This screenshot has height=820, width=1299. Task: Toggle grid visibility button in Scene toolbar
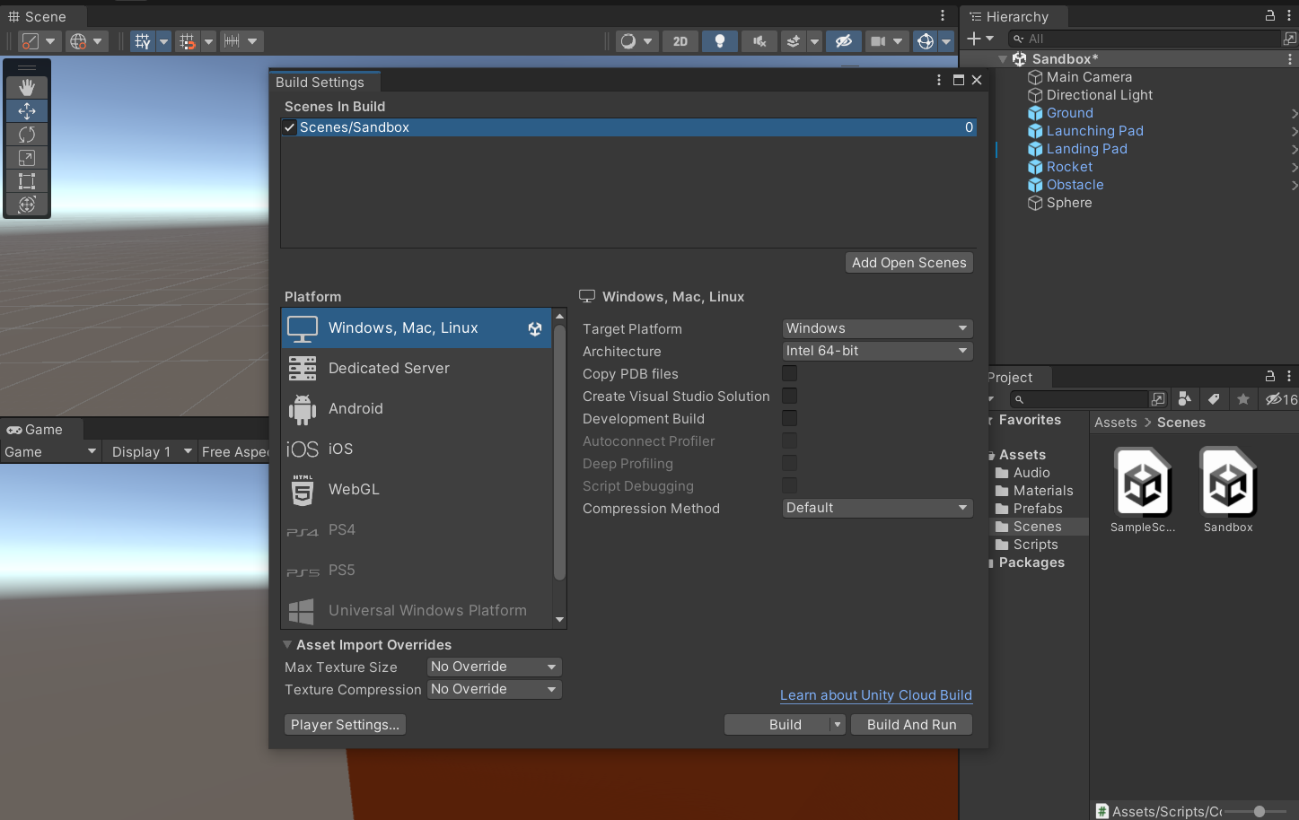(143, 41)
